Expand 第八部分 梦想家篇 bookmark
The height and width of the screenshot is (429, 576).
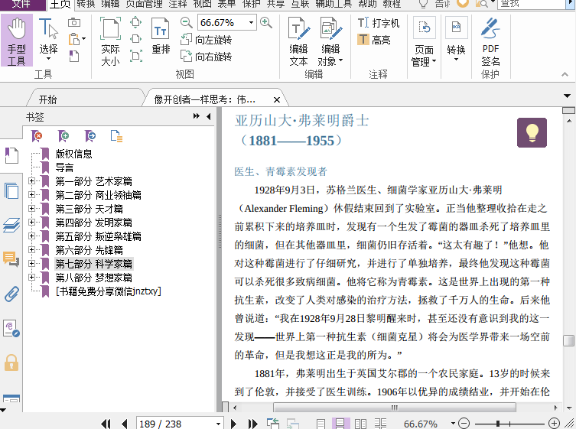point(31,278)
